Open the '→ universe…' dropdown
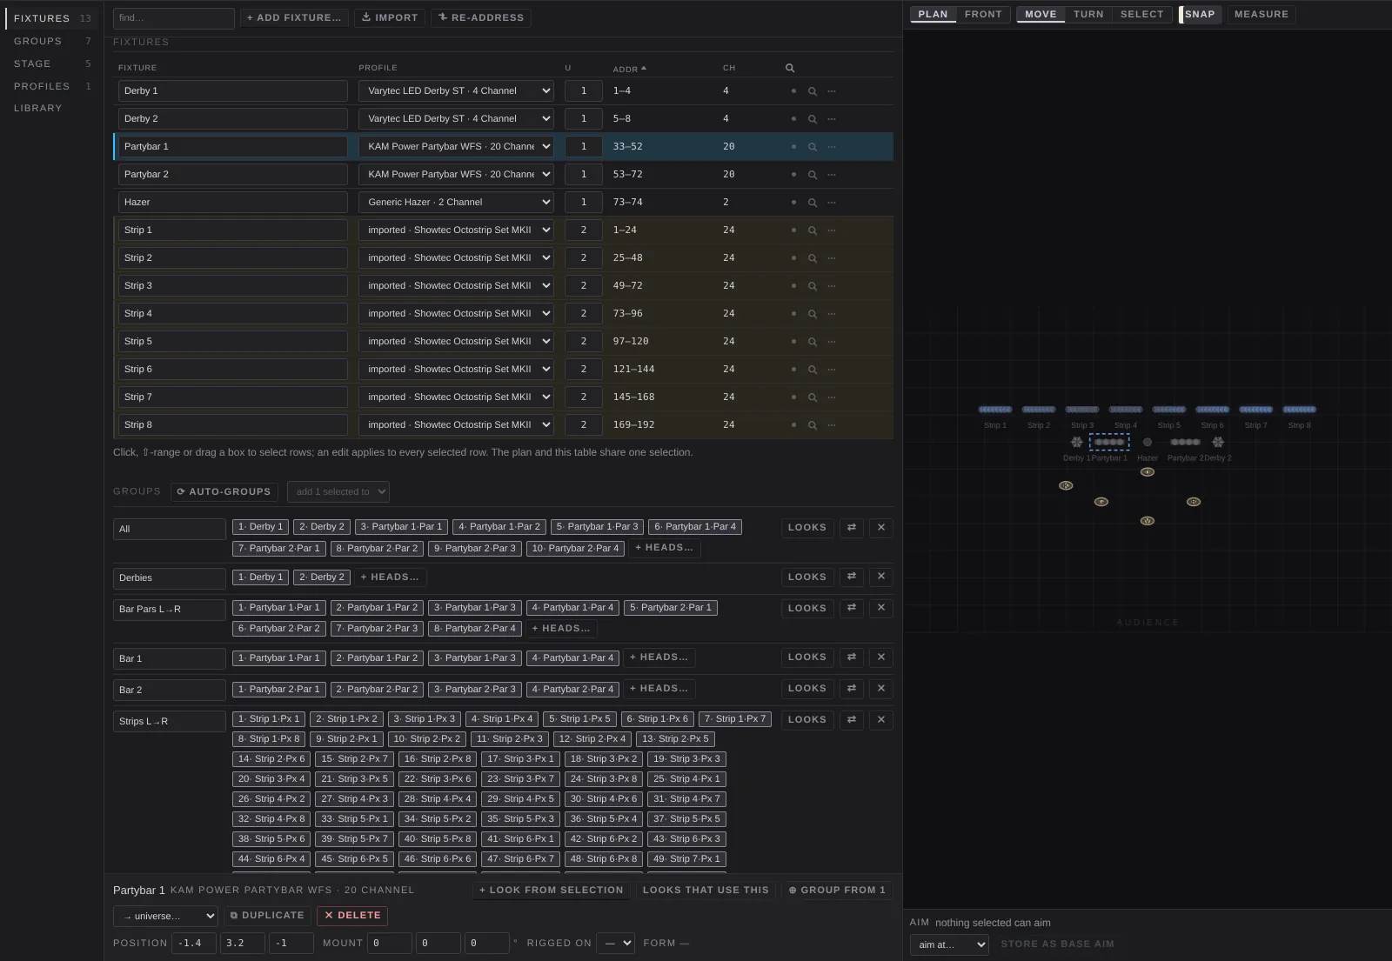The image size is (1392, 961). [165, 917]
